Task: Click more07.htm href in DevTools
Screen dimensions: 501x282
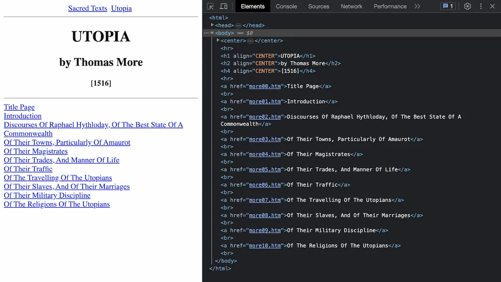Action: coord(265,200)
